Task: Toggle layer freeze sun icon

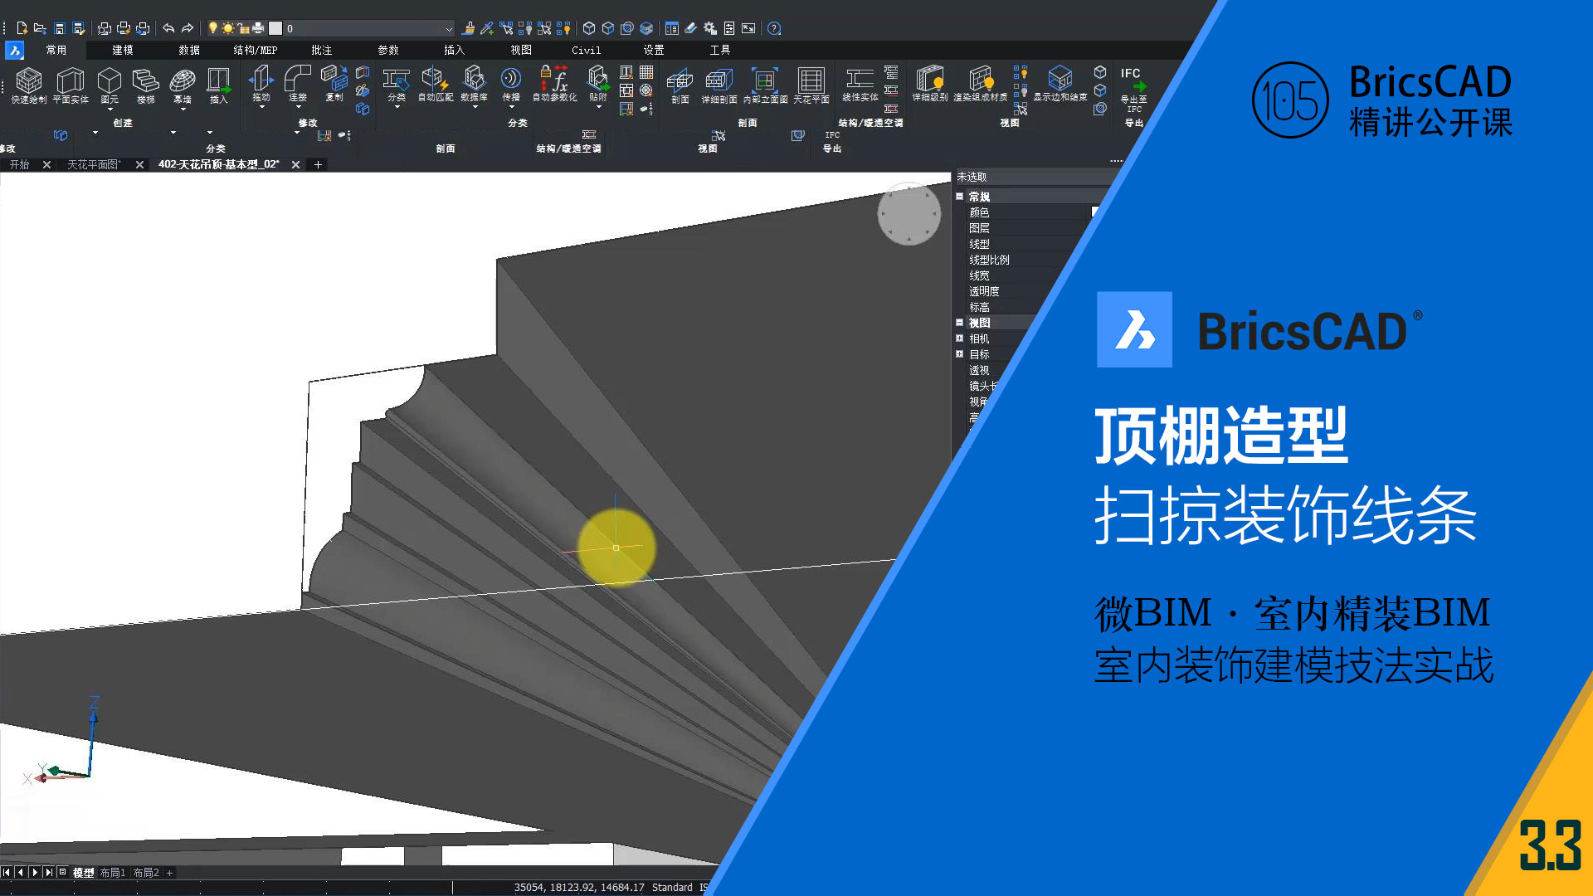Action: [227, 28]
